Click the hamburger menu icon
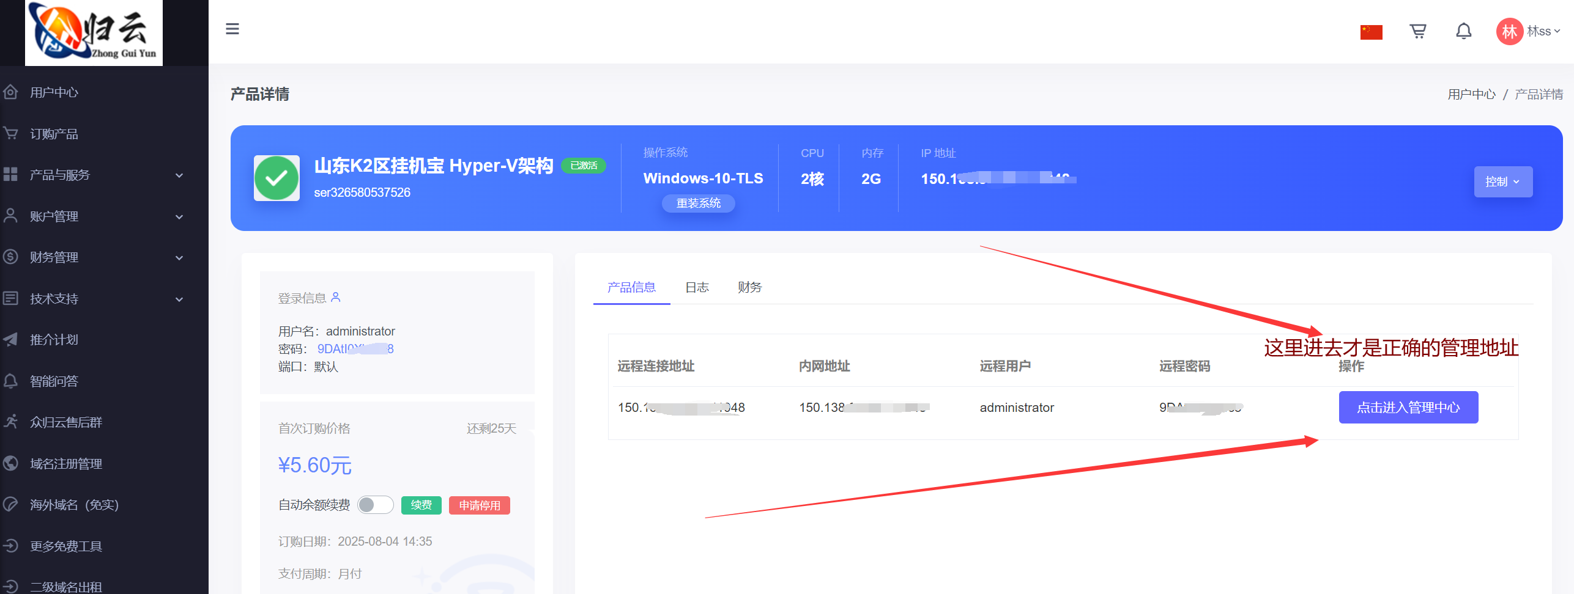This screenshot has width=1574, height=594. (x=232, y=29)
